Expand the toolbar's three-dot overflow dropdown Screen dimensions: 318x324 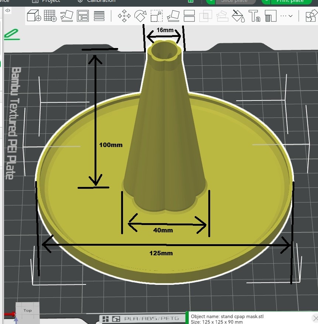click(286, 16)
